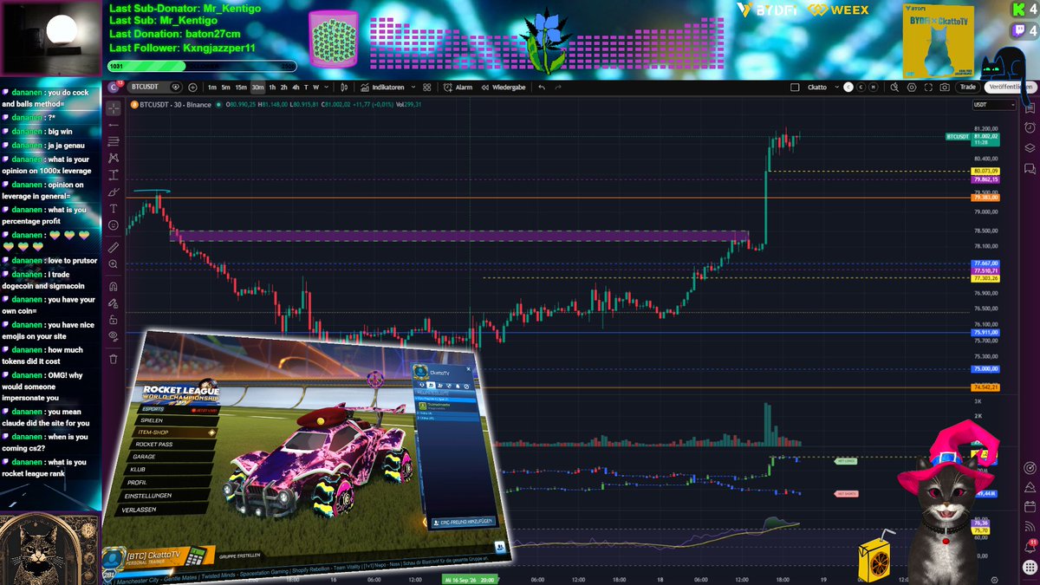Change chart type candles icon

click(344, 88)
